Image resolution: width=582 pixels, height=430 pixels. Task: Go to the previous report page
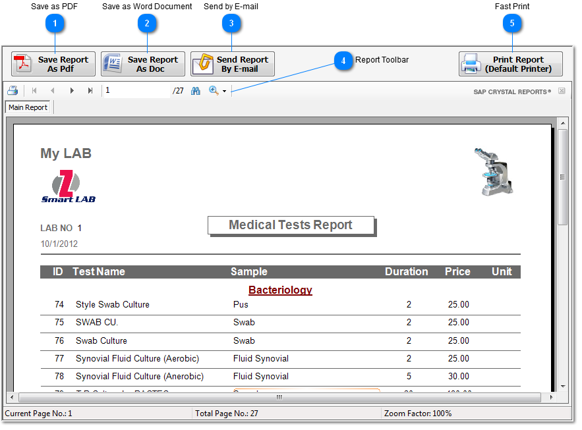point(53,91)
